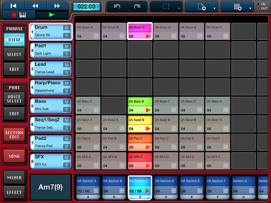The width and height of the screenshot is (271, 203).
Task: Switch to the Mixer page
Action: coord(14,178)
